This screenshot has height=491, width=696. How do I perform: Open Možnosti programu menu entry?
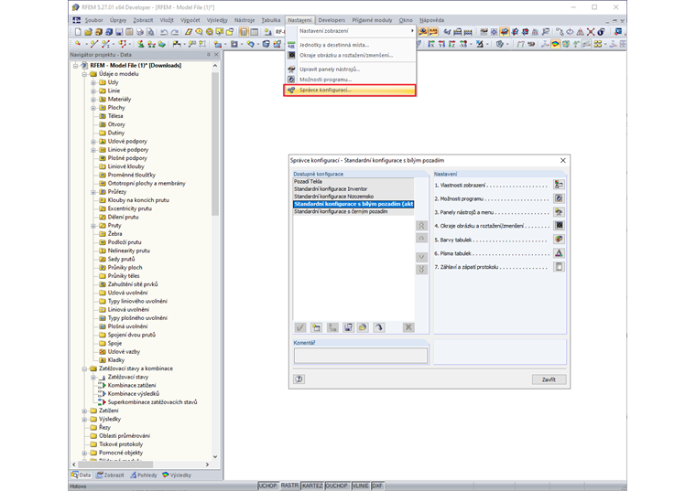(x=350, y=80)
